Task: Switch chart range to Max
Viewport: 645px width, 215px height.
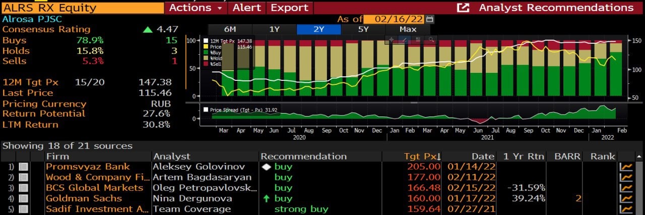Action: (408, 29)
